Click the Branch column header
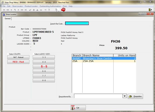Viewport: 155px width, 112px height. pyautogui.click(x=77, y=55)
